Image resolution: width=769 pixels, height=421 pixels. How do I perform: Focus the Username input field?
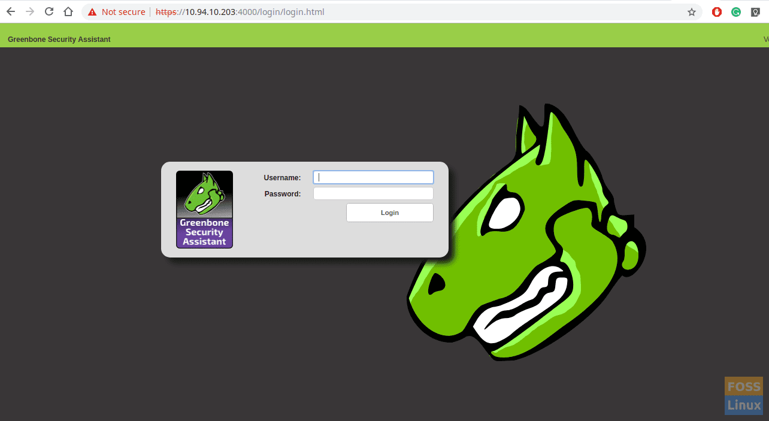click(373, 177)
